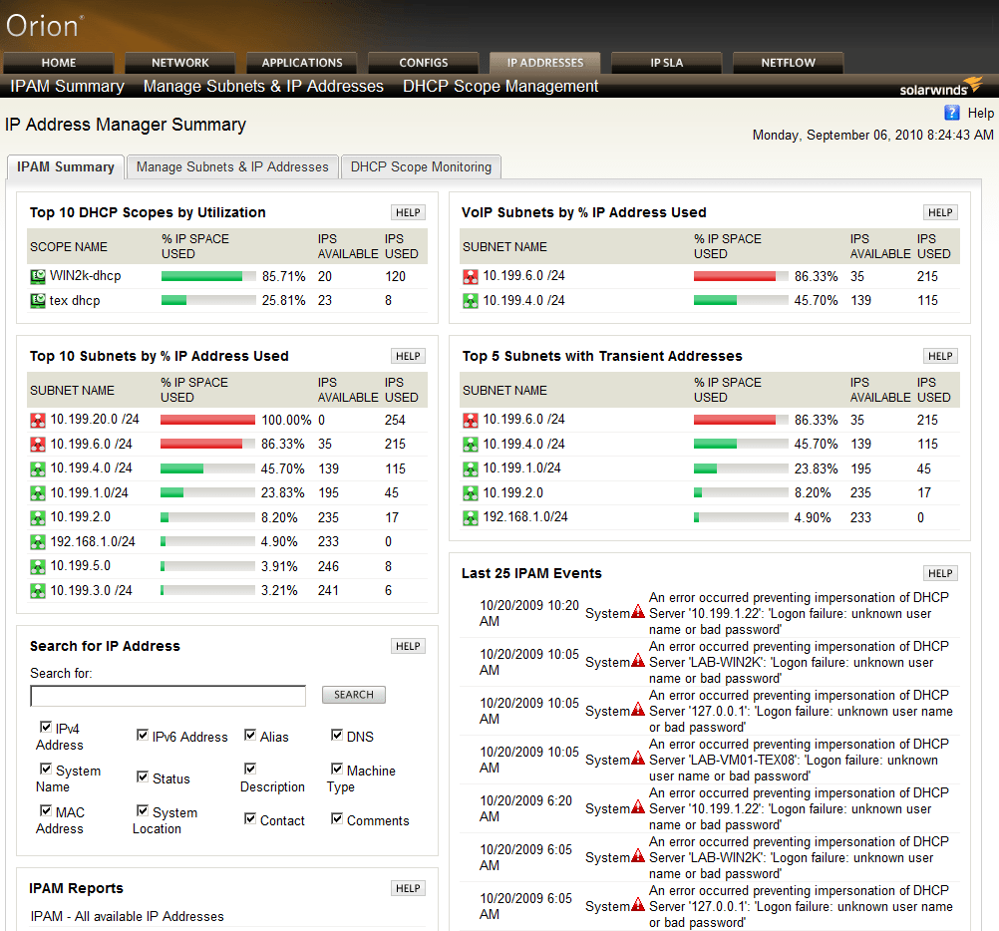
Task: Click the green status icon beside 10.199.5.0
Action: click(x=37, y=565)
